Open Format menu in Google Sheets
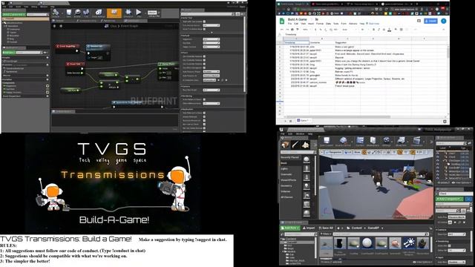This screenshot has height=267, width=475. click(320, 24)
